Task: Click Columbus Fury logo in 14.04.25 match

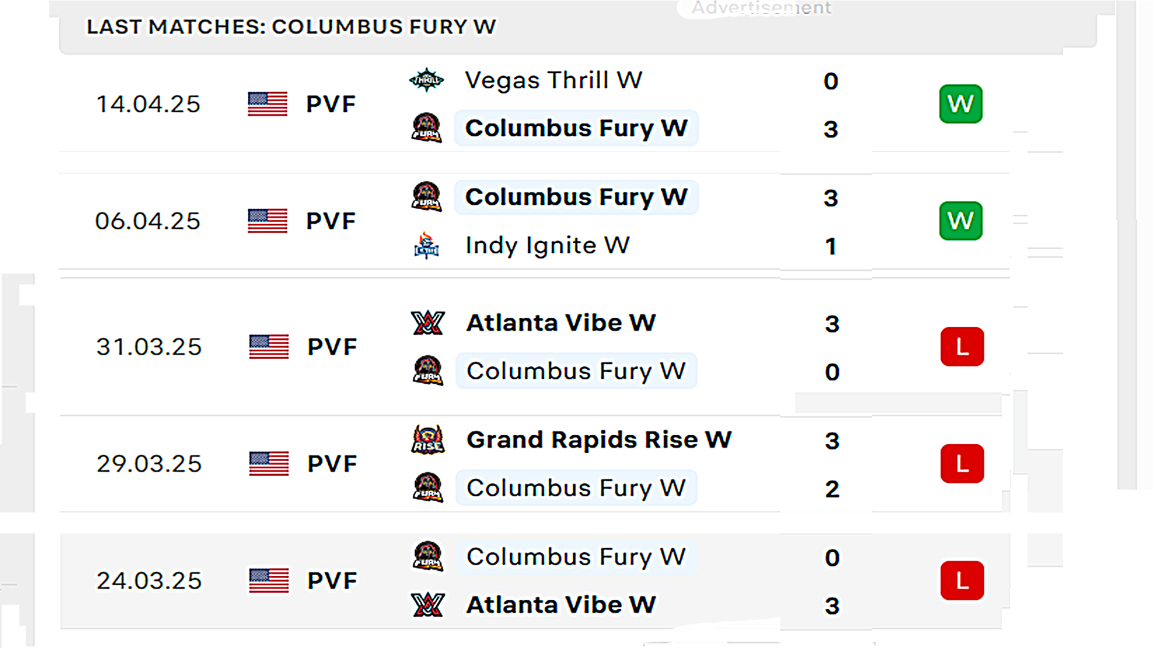Action: (426, 128)
